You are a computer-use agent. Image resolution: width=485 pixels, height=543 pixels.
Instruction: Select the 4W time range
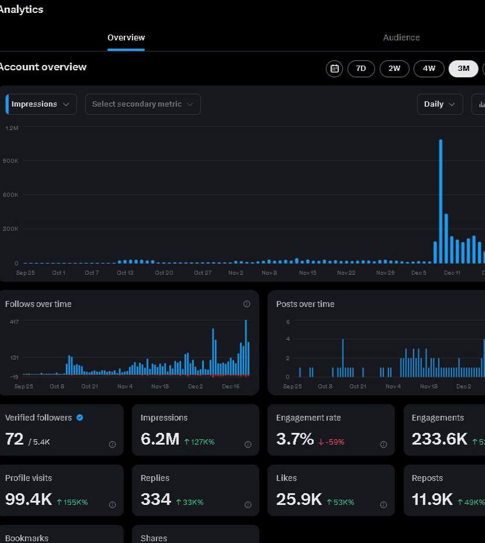coord(429,68)
